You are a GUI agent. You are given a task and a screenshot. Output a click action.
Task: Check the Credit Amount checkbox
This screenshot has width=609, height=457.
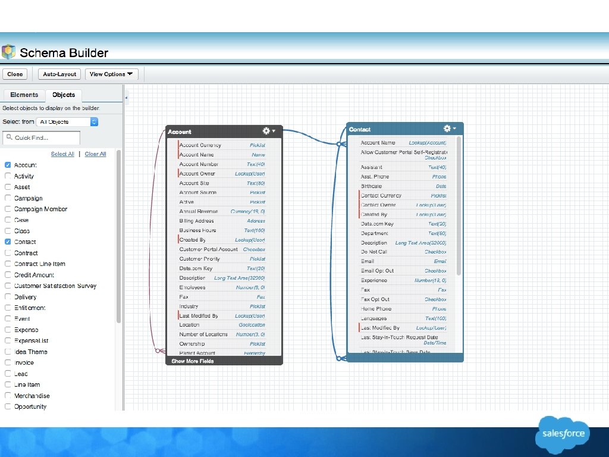(8, 274)
